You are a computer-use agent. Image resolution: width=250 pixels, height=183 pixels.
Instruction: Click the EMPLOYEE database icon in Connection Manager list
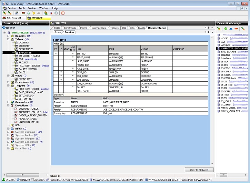(218, 49)
